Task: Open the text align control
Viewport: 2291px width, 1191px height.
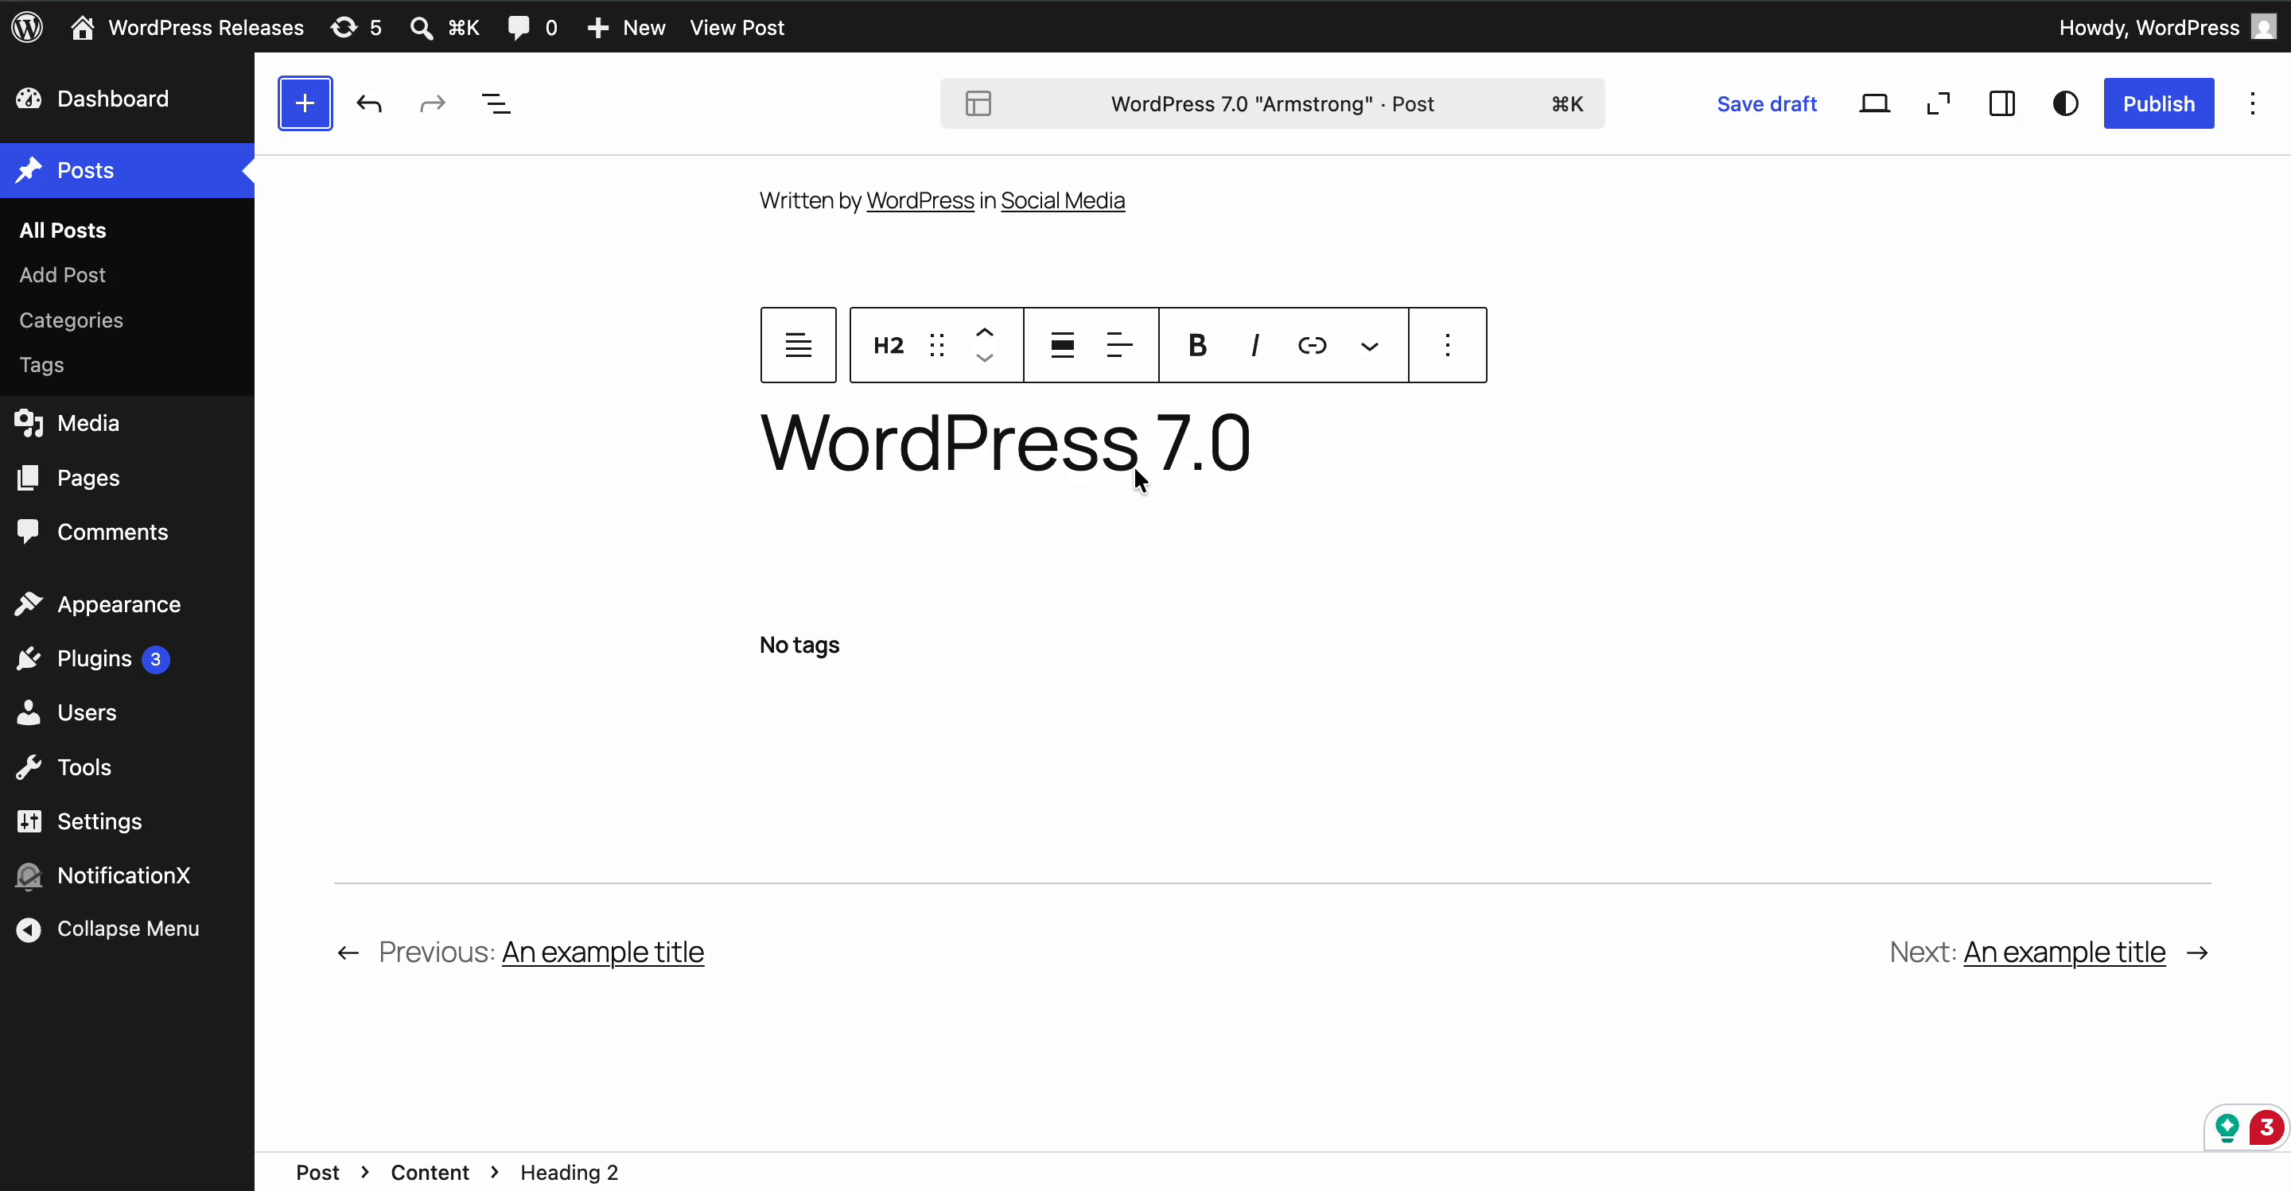Action: pyautogui.click(x=1120, y=345)
